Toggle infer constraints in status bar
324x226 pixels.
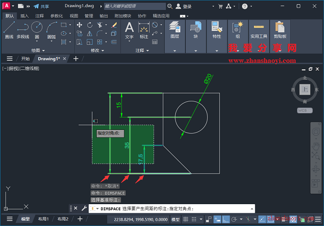point(209,219)
